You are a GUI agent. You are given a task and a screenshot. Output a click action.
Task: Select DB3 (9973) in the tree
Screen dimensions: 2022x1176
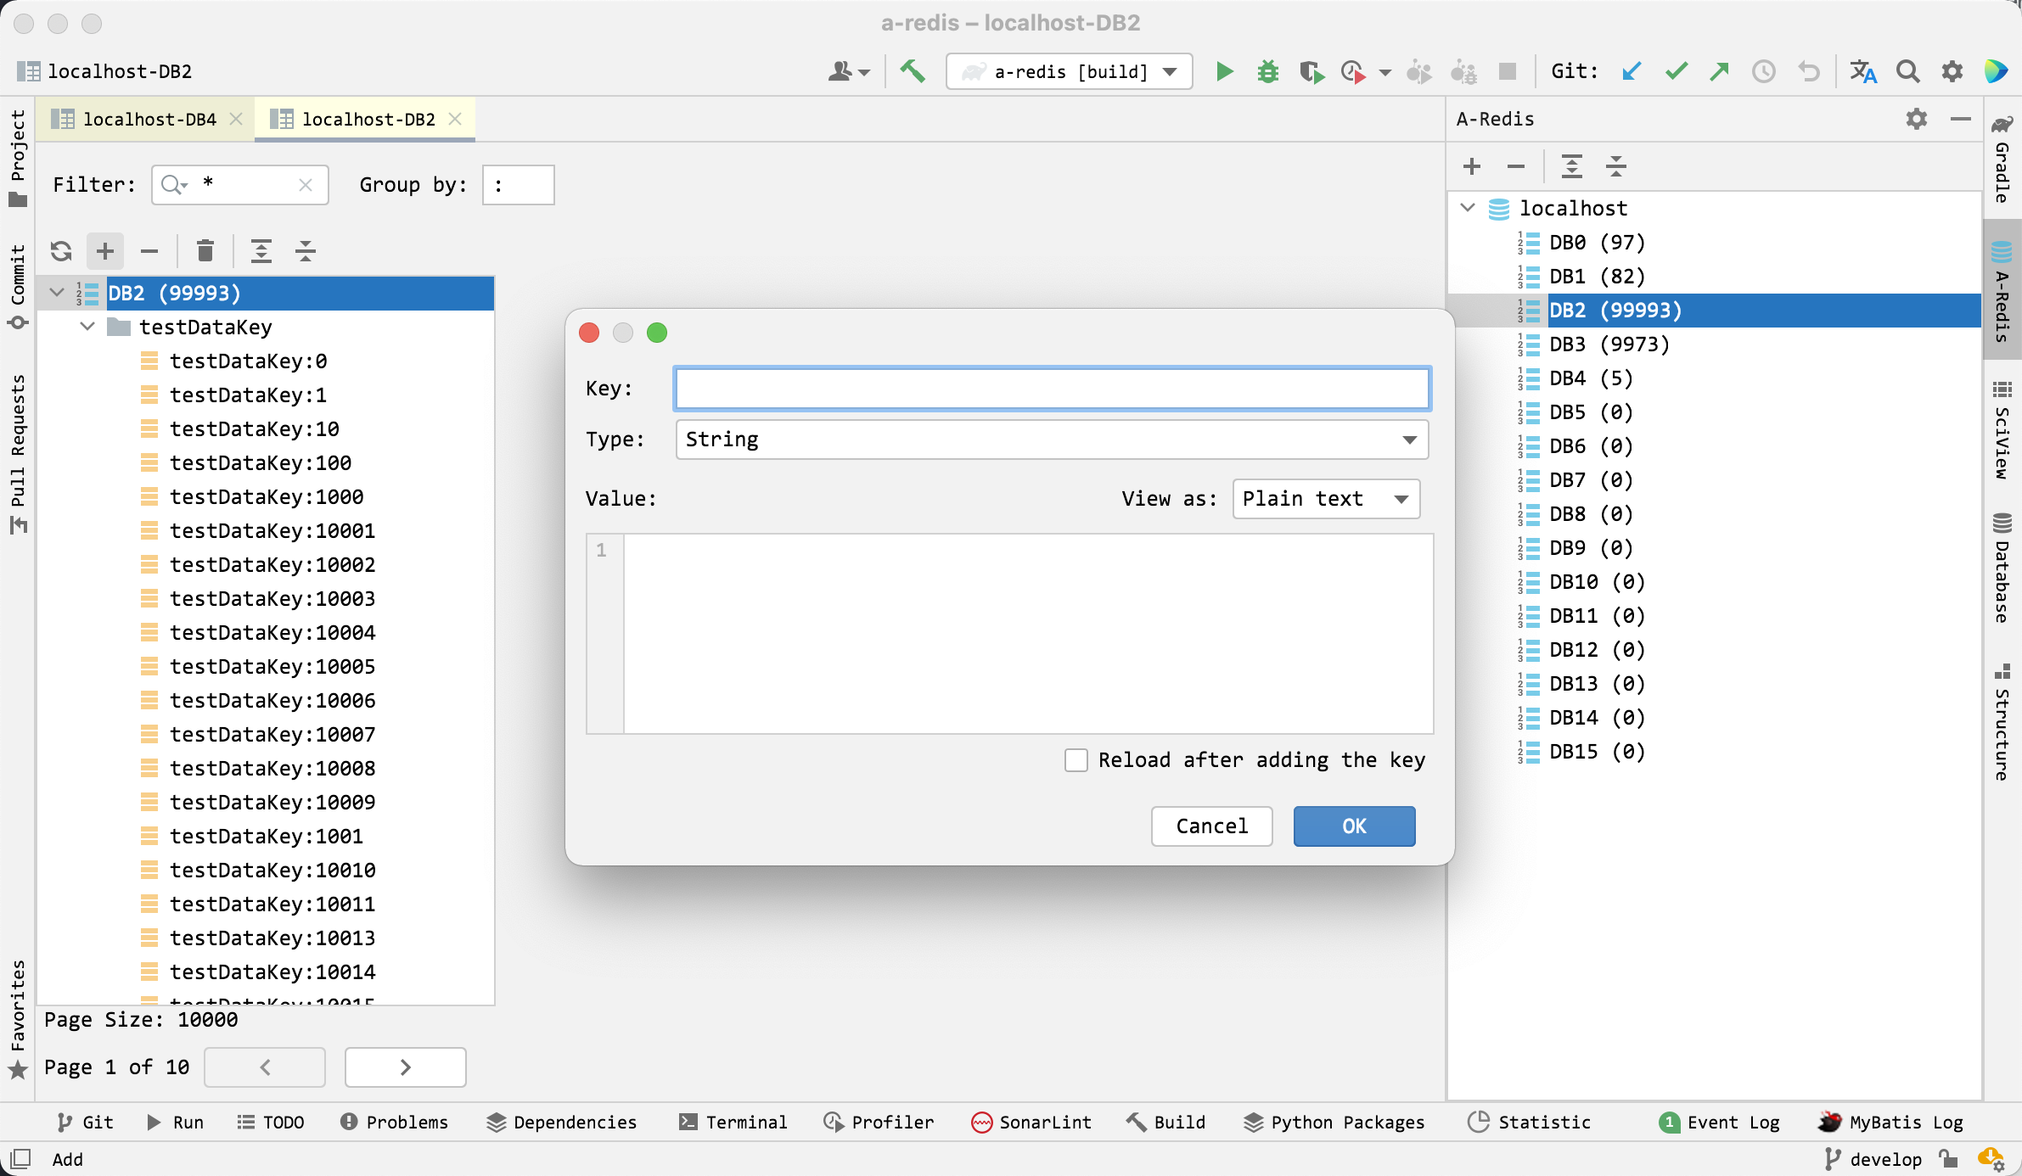[x=1609, y=344]
